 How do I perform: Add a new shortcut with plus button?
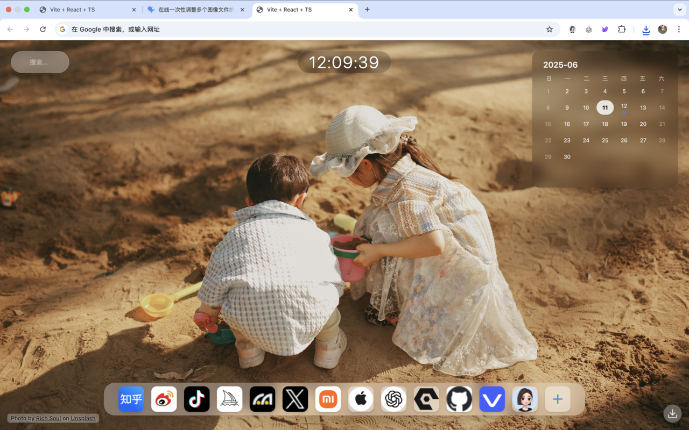point(558,399)
